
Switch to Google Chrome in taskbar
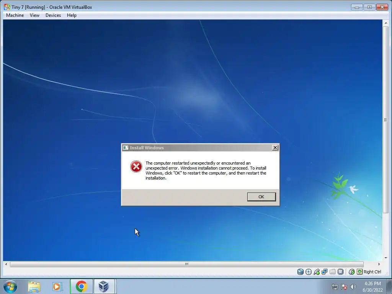click(81, 286)
